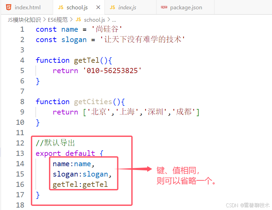Open the index.html tab

(27, 8)
